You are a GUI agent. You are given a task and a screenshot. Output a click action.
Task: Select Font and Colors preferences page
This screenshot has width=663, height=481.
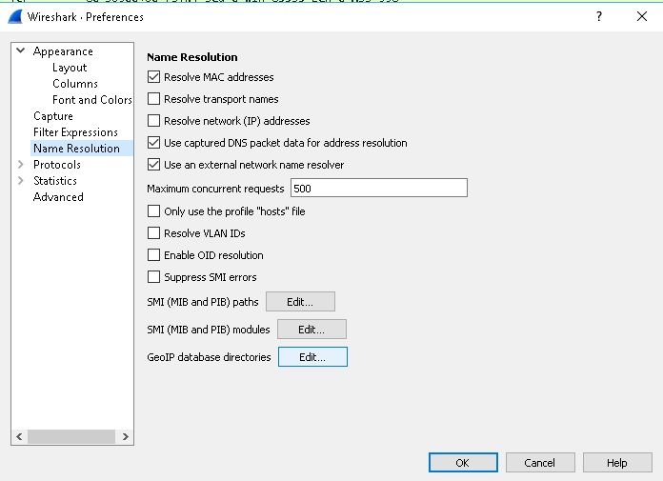point(91,100)
